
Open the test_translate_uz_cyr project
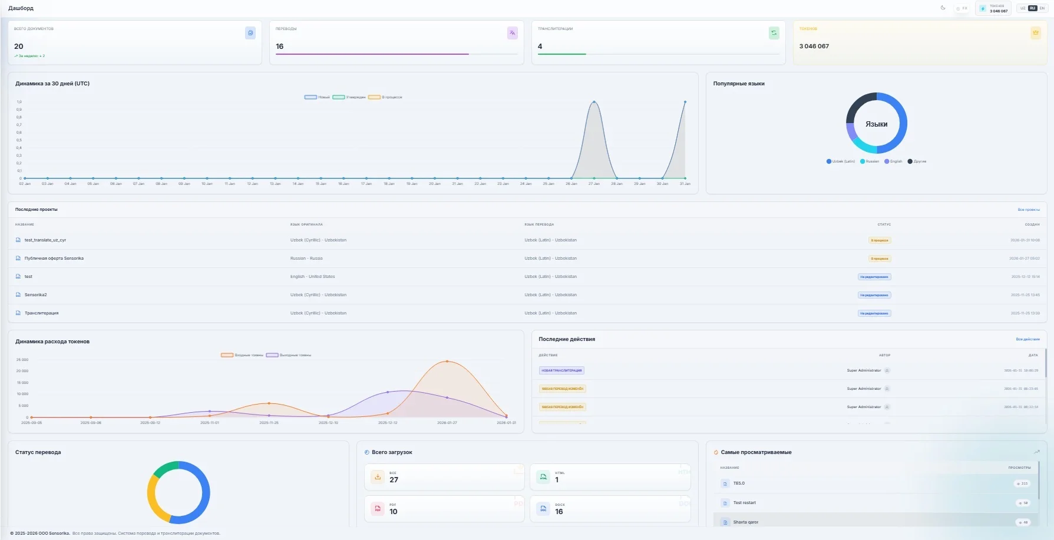(45, 240)
